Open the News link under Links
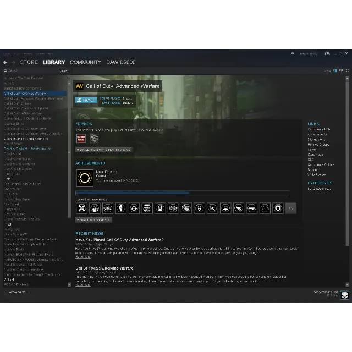This screenshot has height=352, width=352. point(312,150)
